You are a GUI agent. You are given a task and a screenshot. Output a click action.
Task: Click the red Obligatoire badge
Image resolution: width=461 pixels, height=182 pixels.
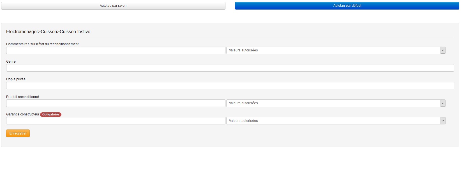point(51,114)
